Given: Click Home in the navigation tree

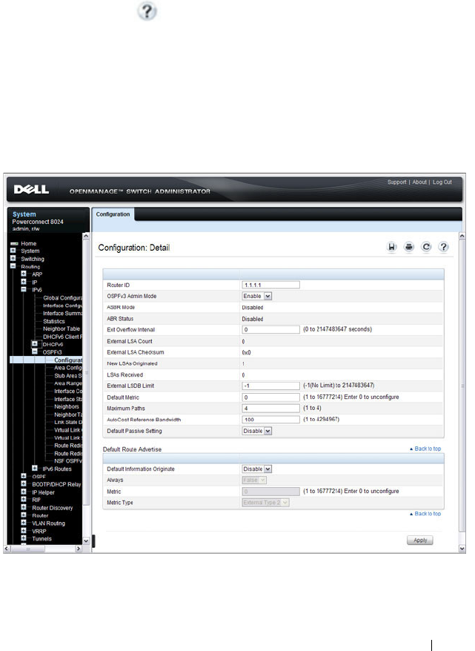Looking at the screenshot, I should 29,244.
